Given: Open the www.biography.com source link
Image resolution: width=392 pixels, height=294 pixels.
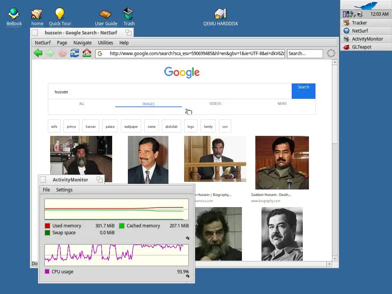Looking at the screenshot, I should 266,201.
